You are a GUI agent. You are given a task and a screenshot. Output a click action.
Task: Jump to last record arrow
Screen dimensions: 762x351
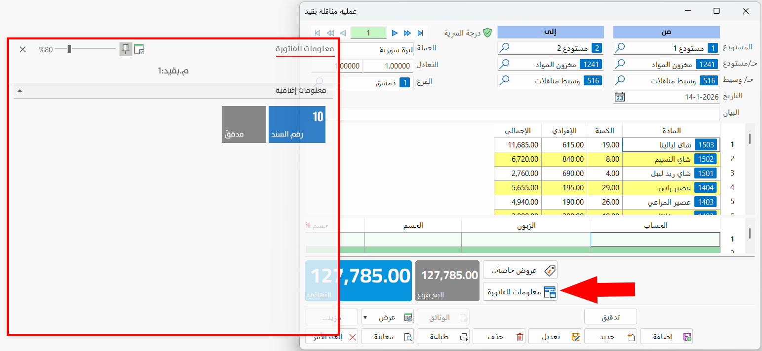point(420,33)
